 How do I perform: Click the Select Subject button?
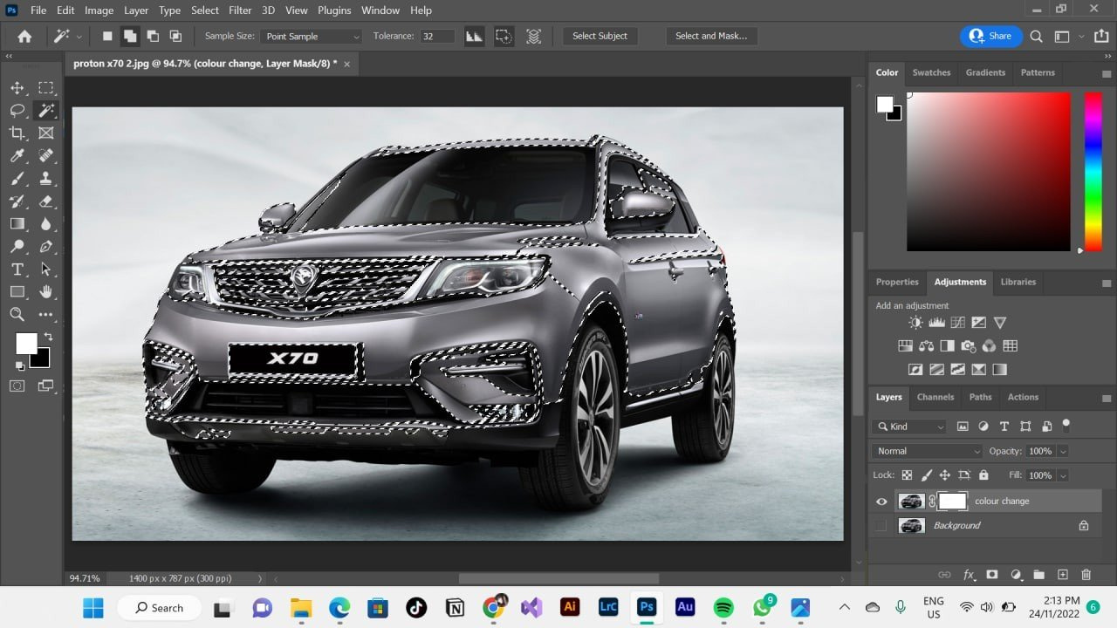600,36
